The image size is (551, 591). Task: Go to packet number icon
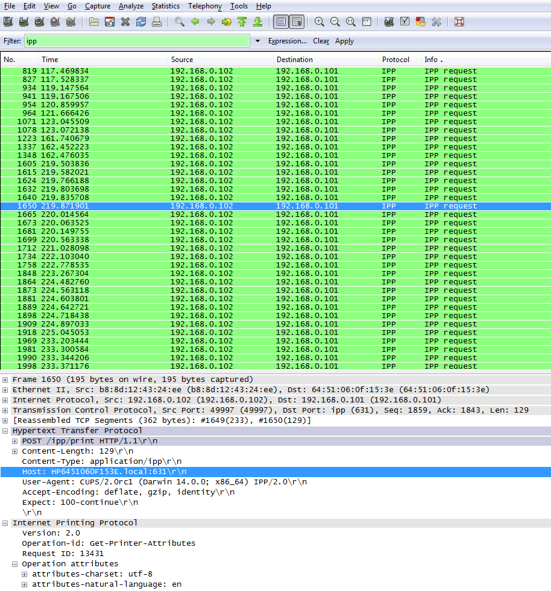click(x=227, y=22)
